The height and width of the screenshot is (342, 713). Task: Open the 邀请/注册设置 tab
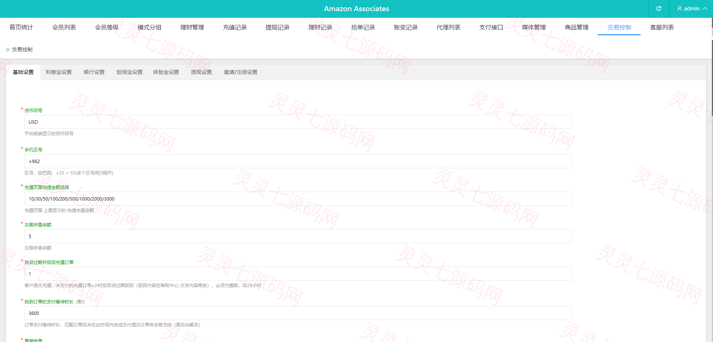tap(240, 72)
